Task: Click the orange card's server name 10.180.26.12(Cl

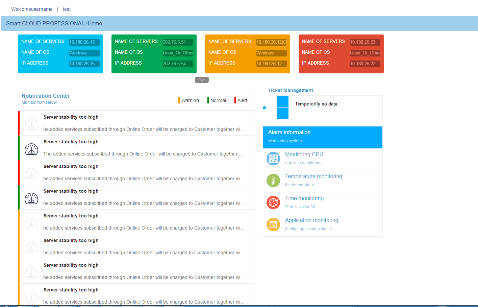Action: click(272, 42)
